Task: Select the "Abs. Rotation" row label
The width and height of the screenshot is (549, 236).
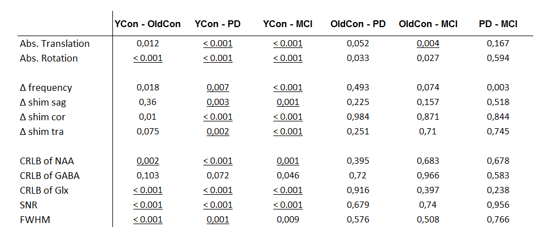Action: coord(45,58)
